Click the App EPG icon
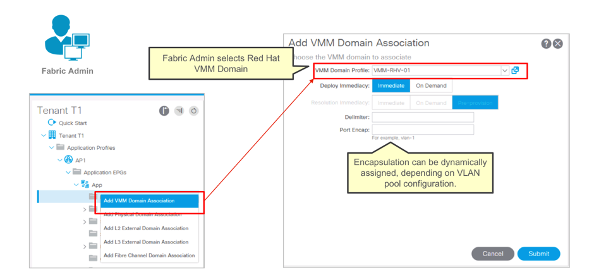 click(x=85, y=185)
